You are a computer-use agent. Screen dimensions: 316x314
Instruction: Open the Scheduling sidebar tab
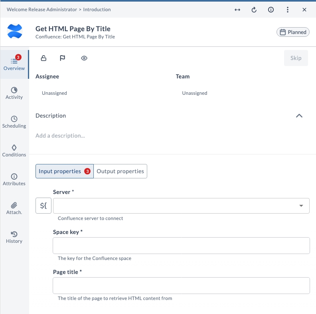14,122
